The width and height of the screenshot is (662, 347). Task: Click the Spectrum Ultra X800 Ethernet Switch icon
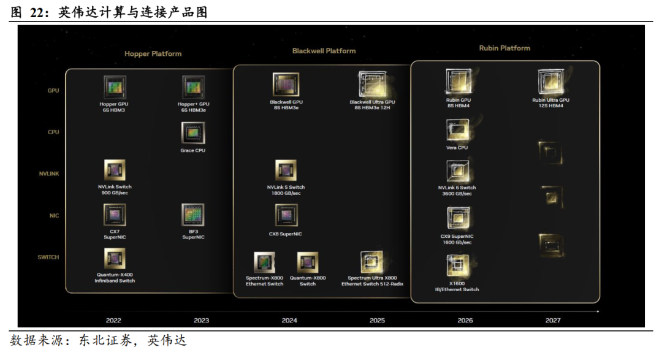(x=371, y=262)
